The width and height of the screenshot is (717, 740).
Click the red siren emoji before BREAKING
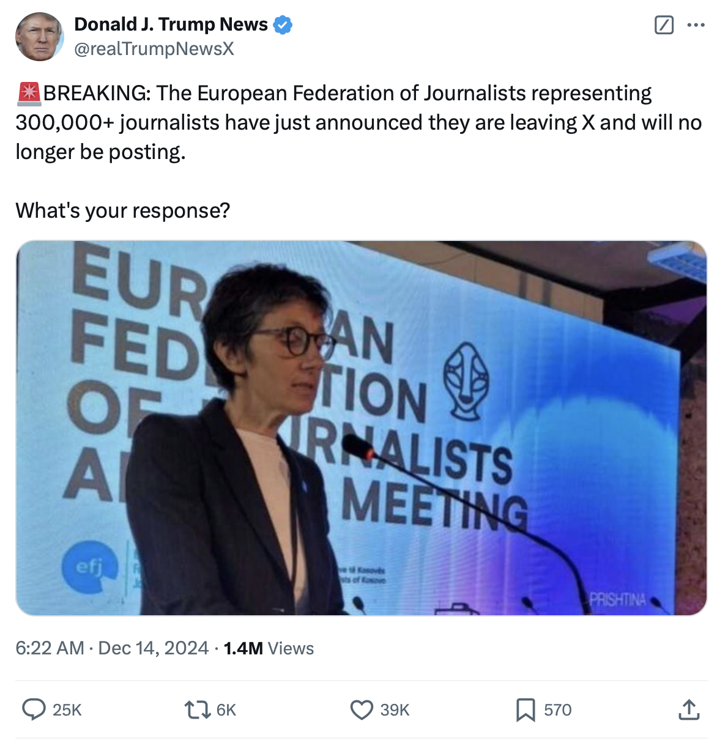(x=28, y=94)
